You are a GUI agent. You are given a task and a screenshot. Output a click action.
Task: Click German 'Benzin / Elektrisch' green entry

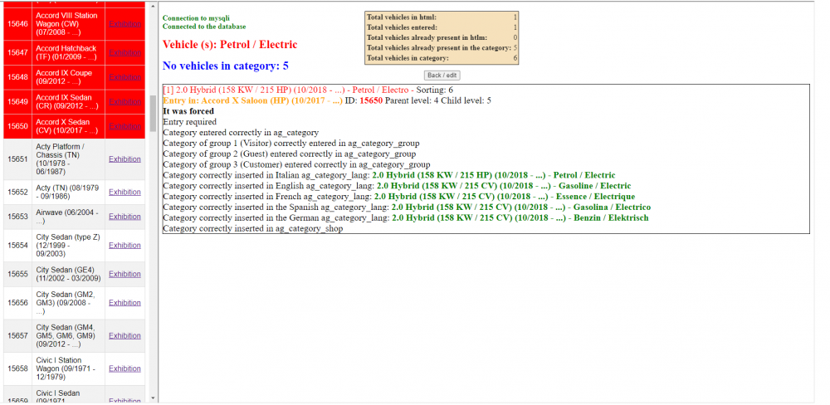pos(520,217)
